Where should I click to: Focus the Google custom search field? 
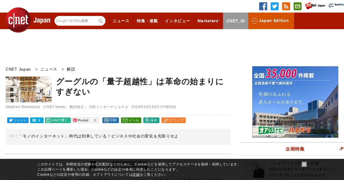tap(76, 21)
